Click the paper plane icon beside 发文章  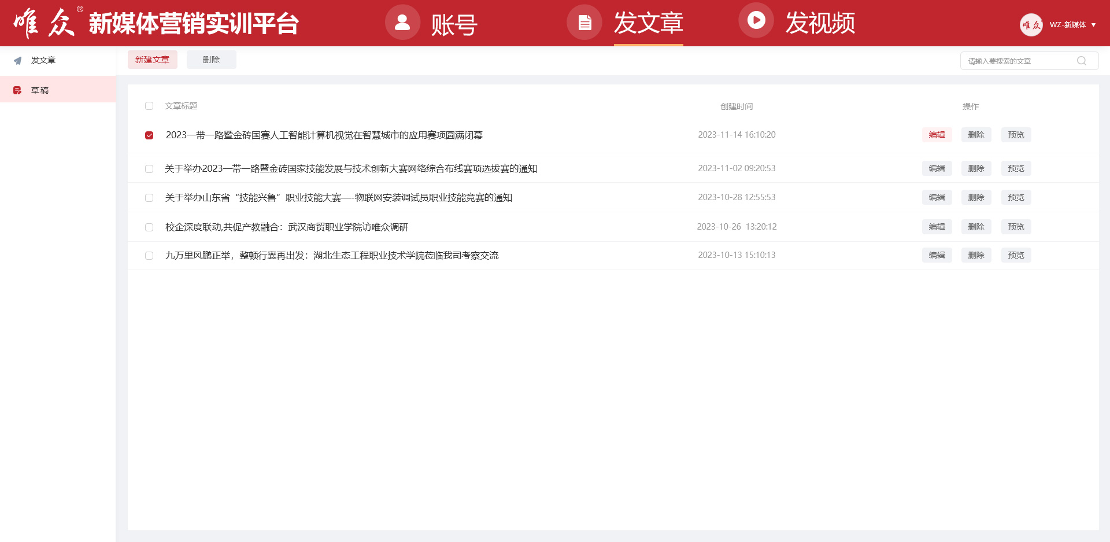(x=18, y=60)
